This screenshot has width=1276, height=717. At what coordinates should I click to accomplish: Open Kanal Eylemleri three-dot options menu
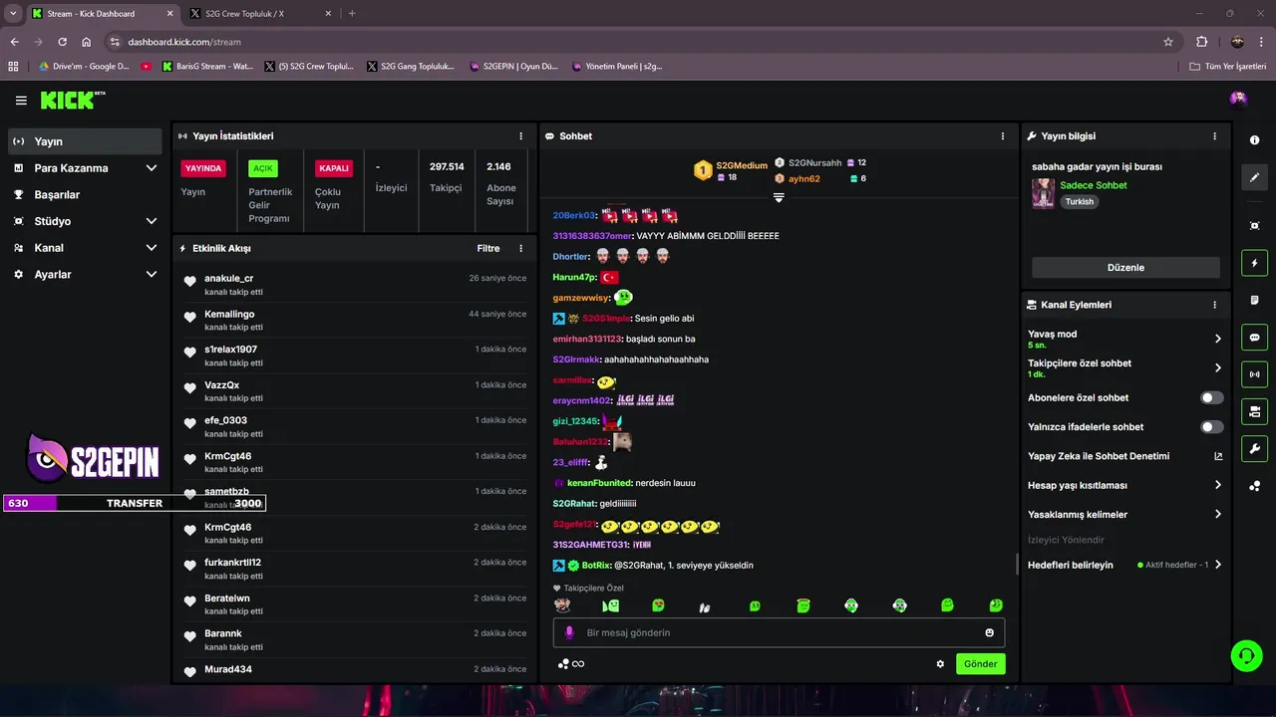(x=1214, y=305)
